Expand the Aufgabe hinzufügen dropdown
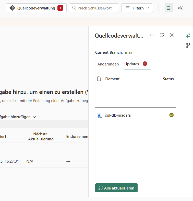Viewport: 193px width, 201px height. click(18, 117)
